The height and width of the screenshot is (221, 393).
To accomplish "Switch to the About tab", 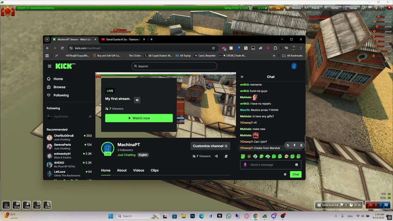I will (122, 170).
